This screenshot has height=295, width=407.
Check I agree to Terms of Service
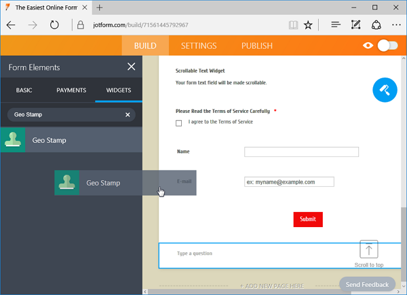(x=179, y=123)
